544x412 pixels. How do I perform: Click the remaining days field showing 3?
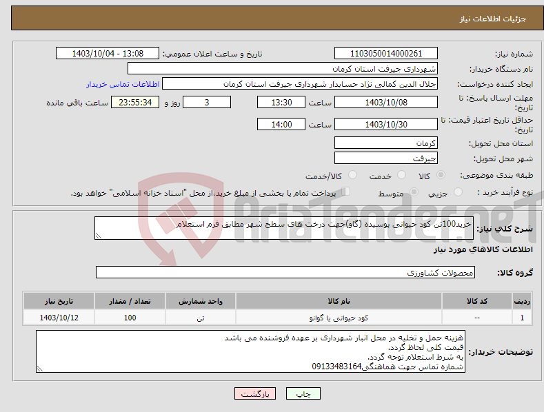pos(207,102)
